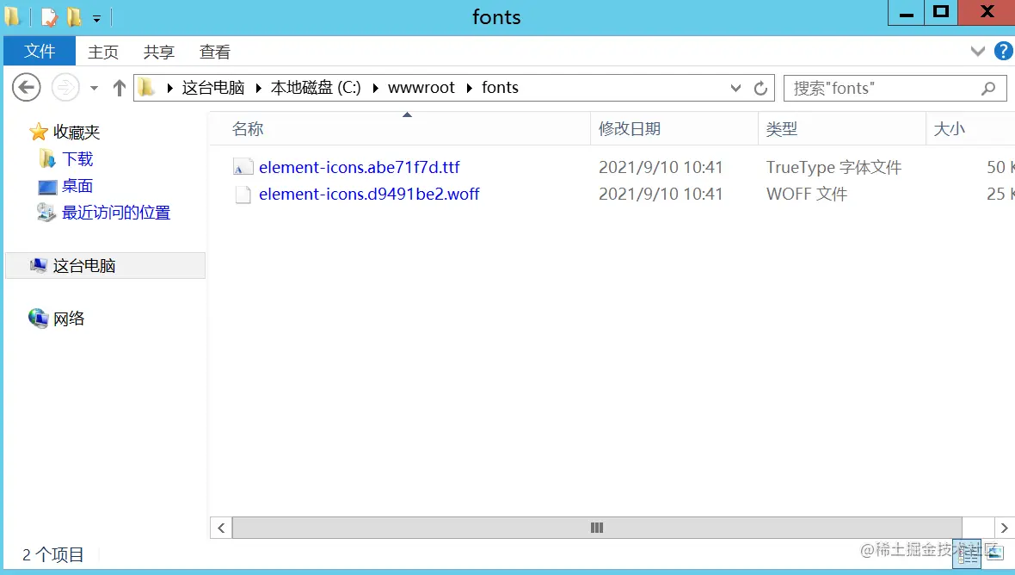Open 下载 in favorites

pos(77,158)
